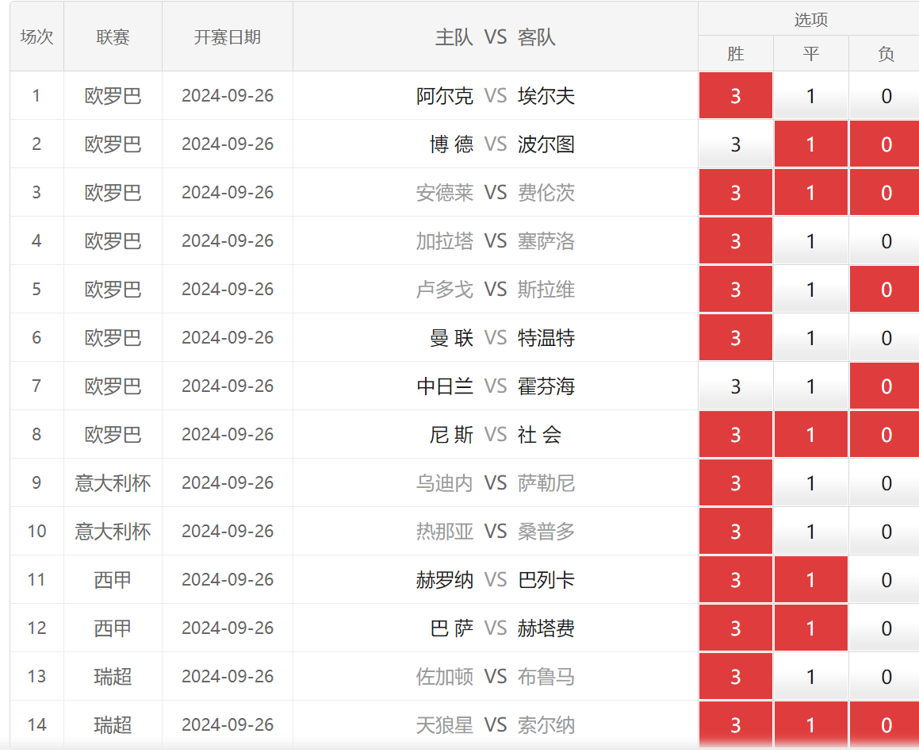
Task: Select win option 3 for 中日兰 VS 霍芬海
Action: [736, 386]
